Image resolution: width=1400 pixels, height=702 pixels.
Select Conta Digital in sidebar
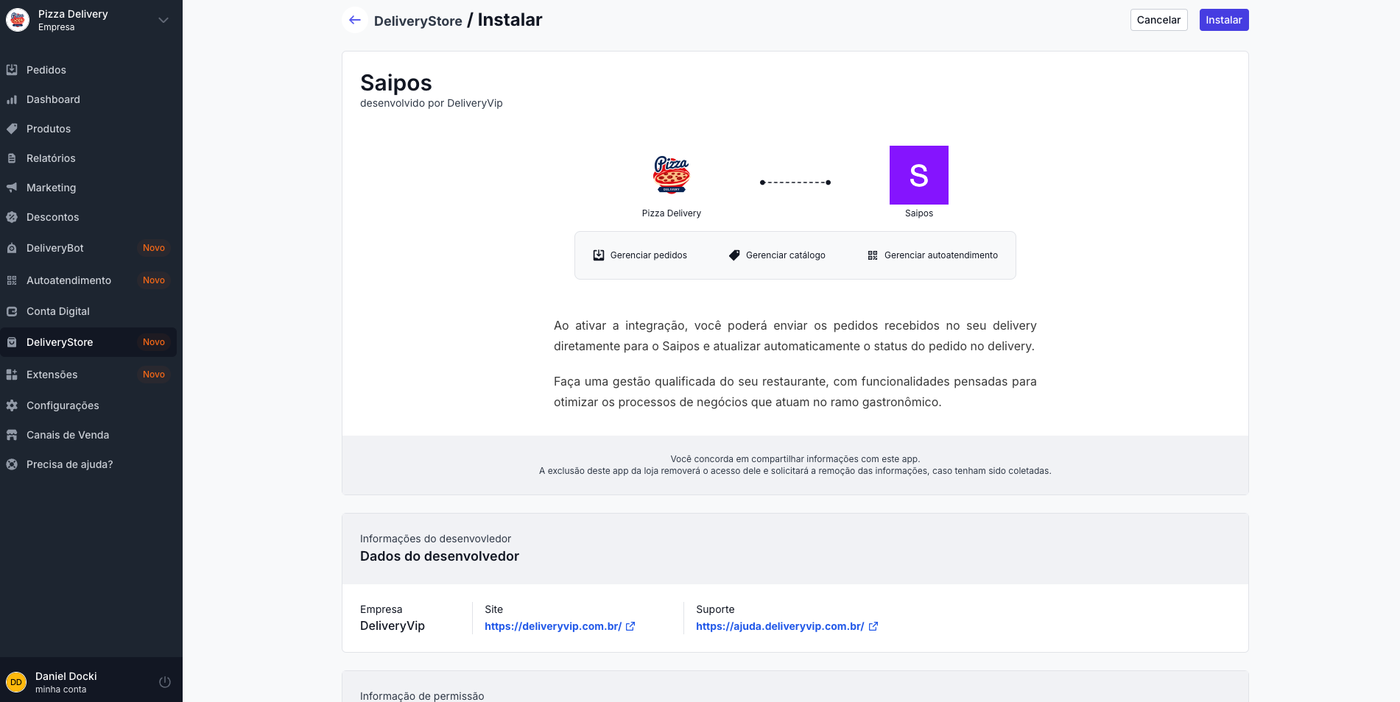pyautogui.click(x=58, y=311)
